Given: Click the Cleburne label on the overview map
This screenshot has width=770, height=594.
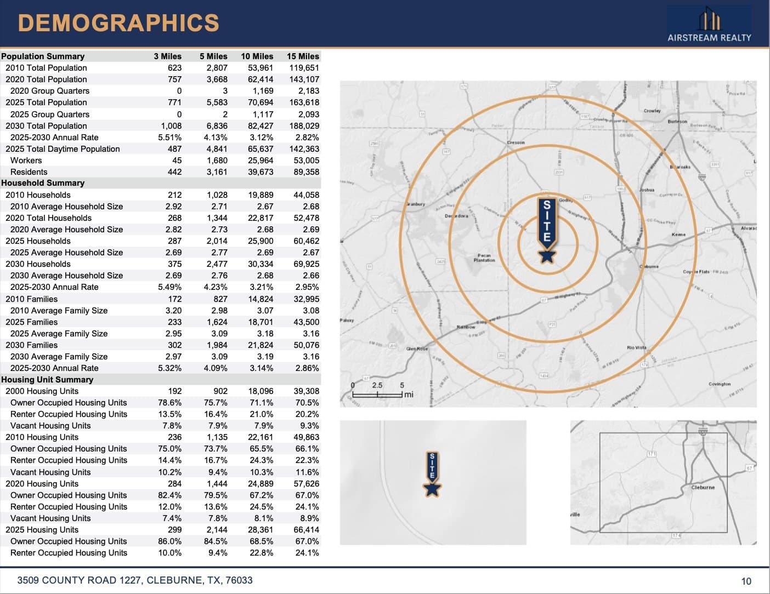Looking at the screenshot, I should (x=703, y=487).
